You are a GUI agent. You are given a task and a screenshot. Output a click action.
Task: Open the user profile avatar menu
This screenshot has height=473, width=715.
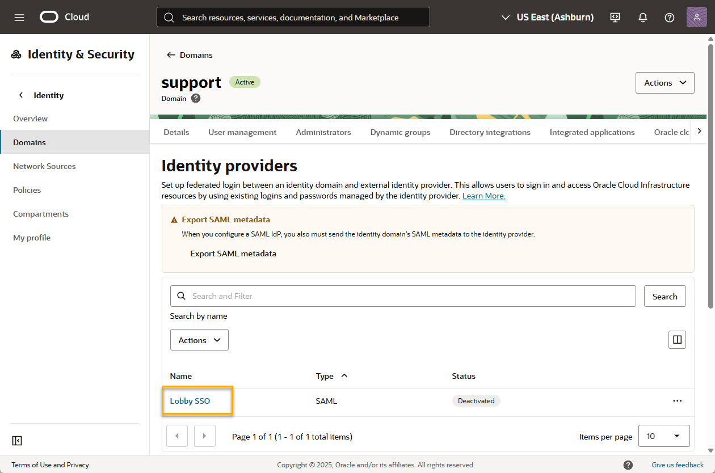coord(697,17)
